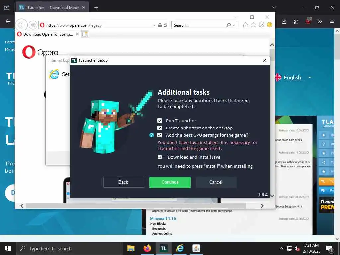Open the Windows Start menu
This screenshot has width=340, height=255.
click(x=8, y=248)
